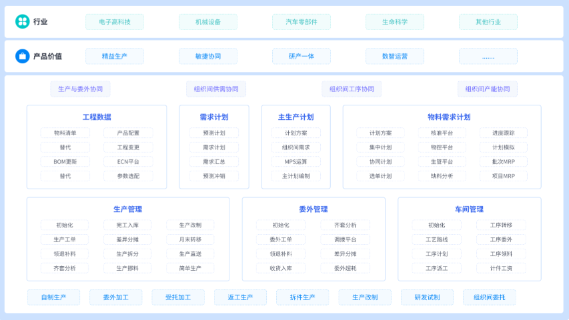Click 完工入库 in 生产管理
Viewport: 569px width, 320px height.
tap(127, 225)
